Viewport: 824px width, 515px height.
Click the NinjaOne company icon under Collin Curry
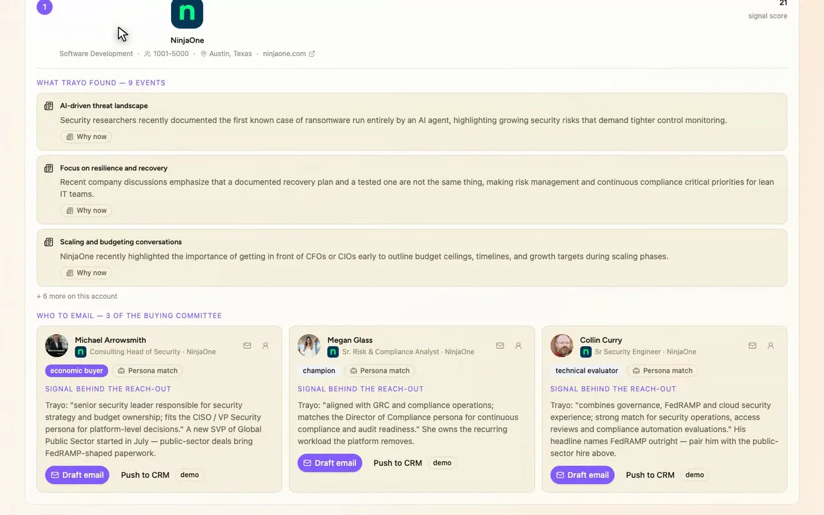click(586, 352)
